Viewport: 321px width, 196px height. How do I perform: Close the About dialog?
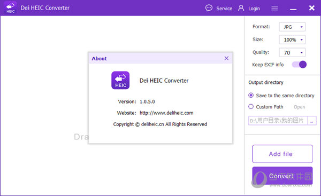pos(226,58)
